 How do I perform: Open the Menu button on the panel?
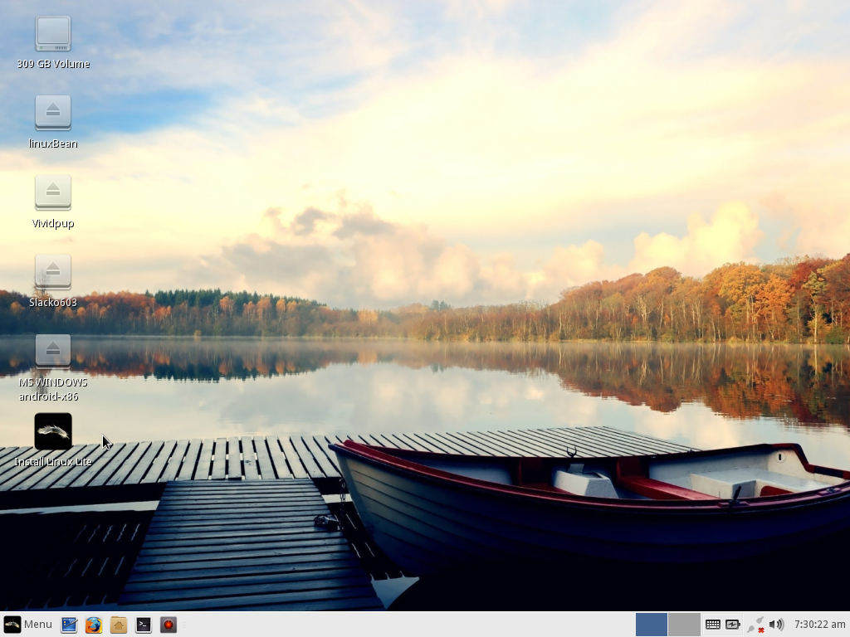tap(28, 625)
